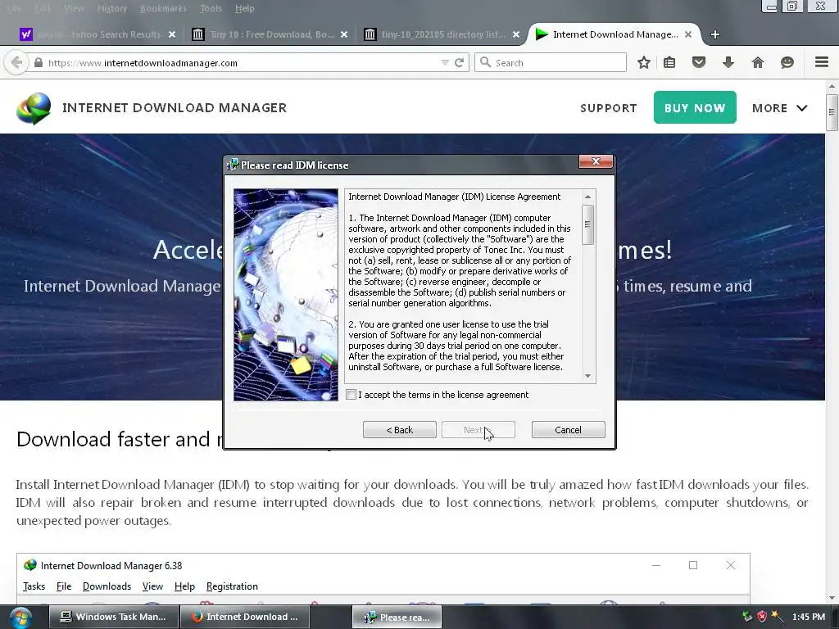Screen dimensions: 839x629
Task: Show bookmarks list icon
Action: pyautogui.click(x=669, y=62)
